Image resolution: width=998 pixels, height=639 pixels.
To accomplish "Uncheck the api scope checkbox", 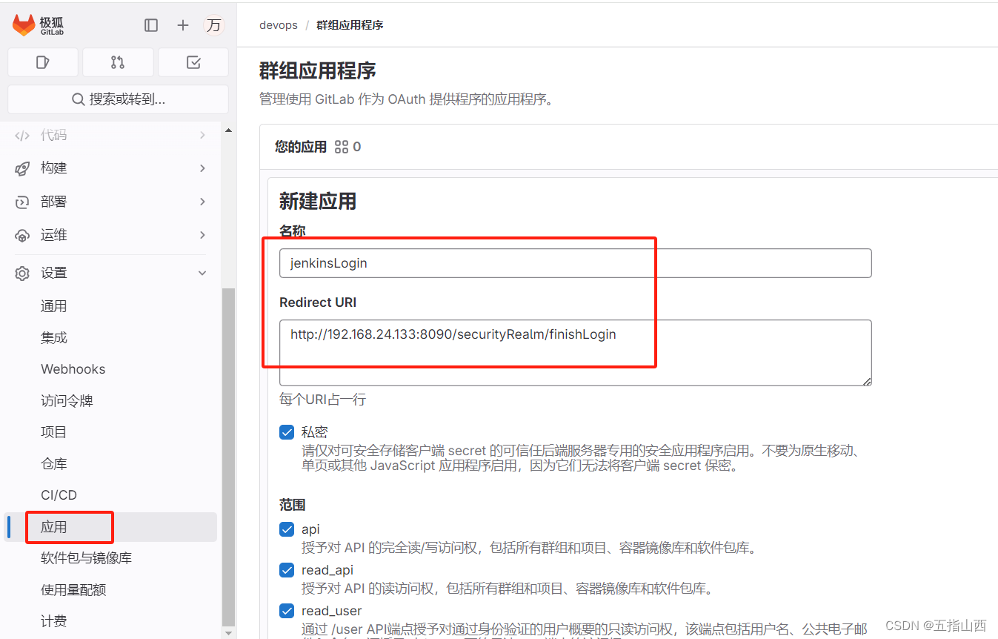I will (x=287, y=529).
